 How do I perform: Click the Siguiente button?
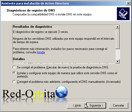point(96,105)
